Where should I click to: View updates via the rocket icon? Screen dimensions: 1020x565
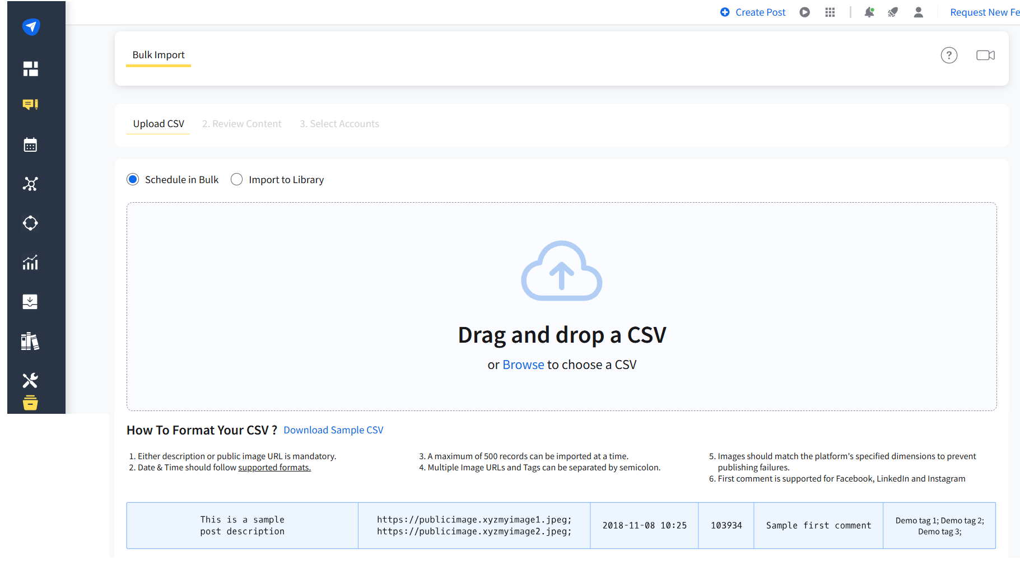pos(892,12)
